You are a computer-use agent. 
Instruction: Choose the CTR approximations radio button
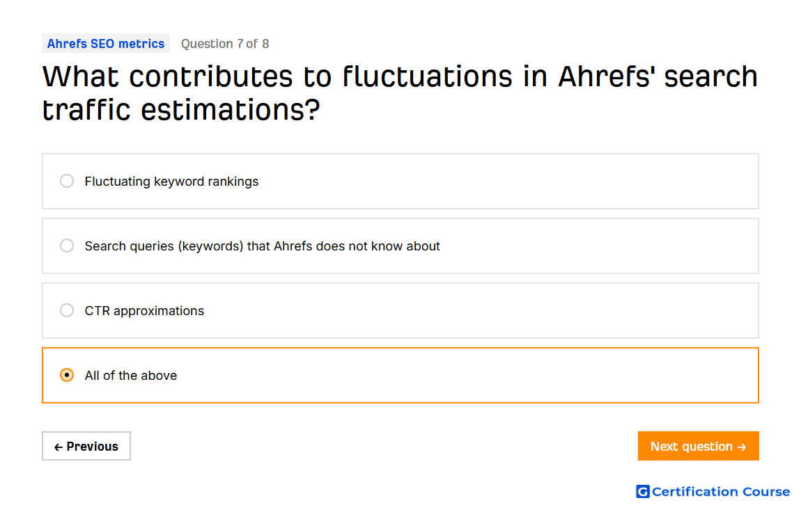[x=67, y=310]
